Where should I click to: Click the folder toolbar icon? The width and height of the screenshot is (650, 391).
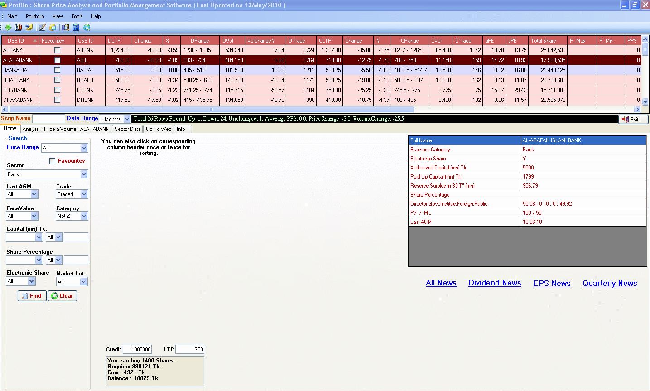(53, 27)
